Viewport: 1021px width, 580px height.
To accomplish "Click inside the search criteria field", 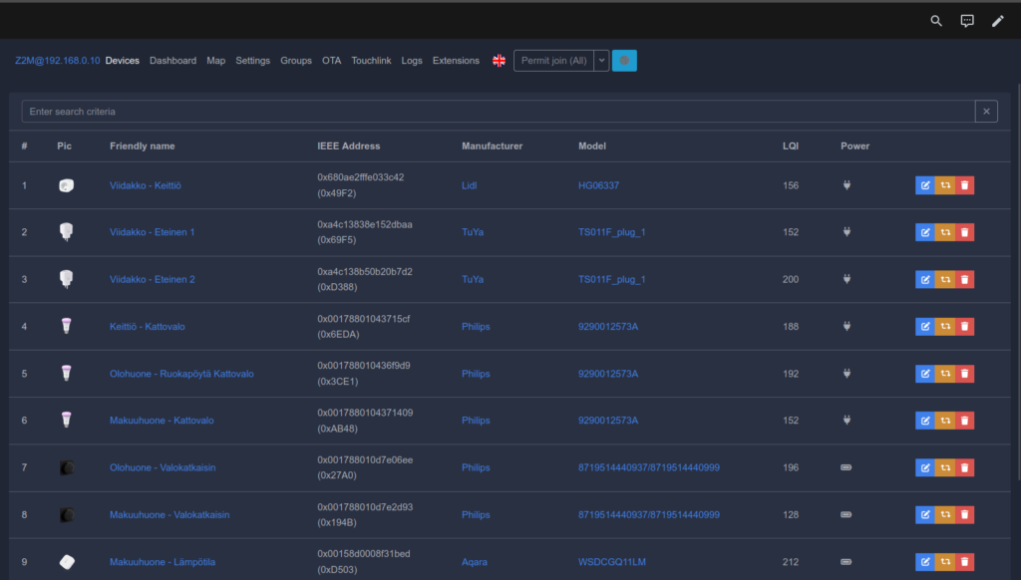I will [399, 111].
